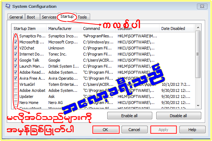The height and width of the screenshot is (141, 212).
Task: Click the 'VZOchat' item name
Action: coord(27,48)
